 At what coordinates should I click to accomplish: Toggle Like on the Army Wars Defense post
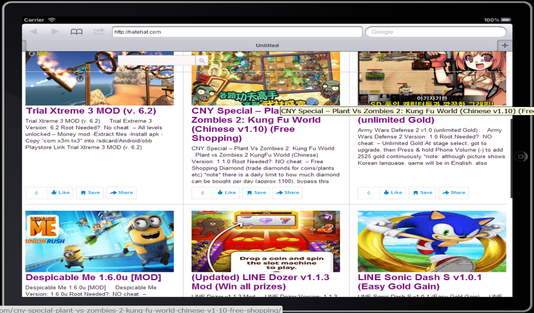[x=392, y=192]
